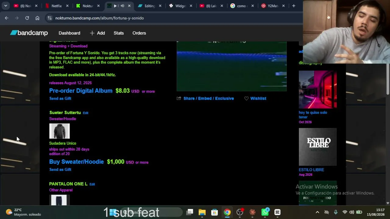This screenshot has height=219, width=390.
Task: Open File Explorer from the taskbar
Action: point(202,212)
